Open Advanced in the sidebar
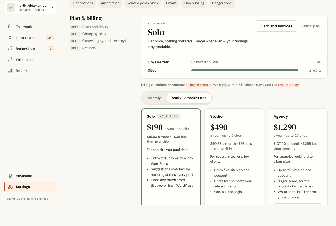The image size is (336, 226). pos(30,176)
